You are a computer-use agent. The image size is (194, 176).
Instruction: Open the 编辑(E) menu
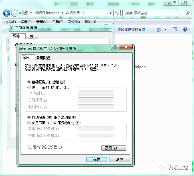[x=26, y=22]
